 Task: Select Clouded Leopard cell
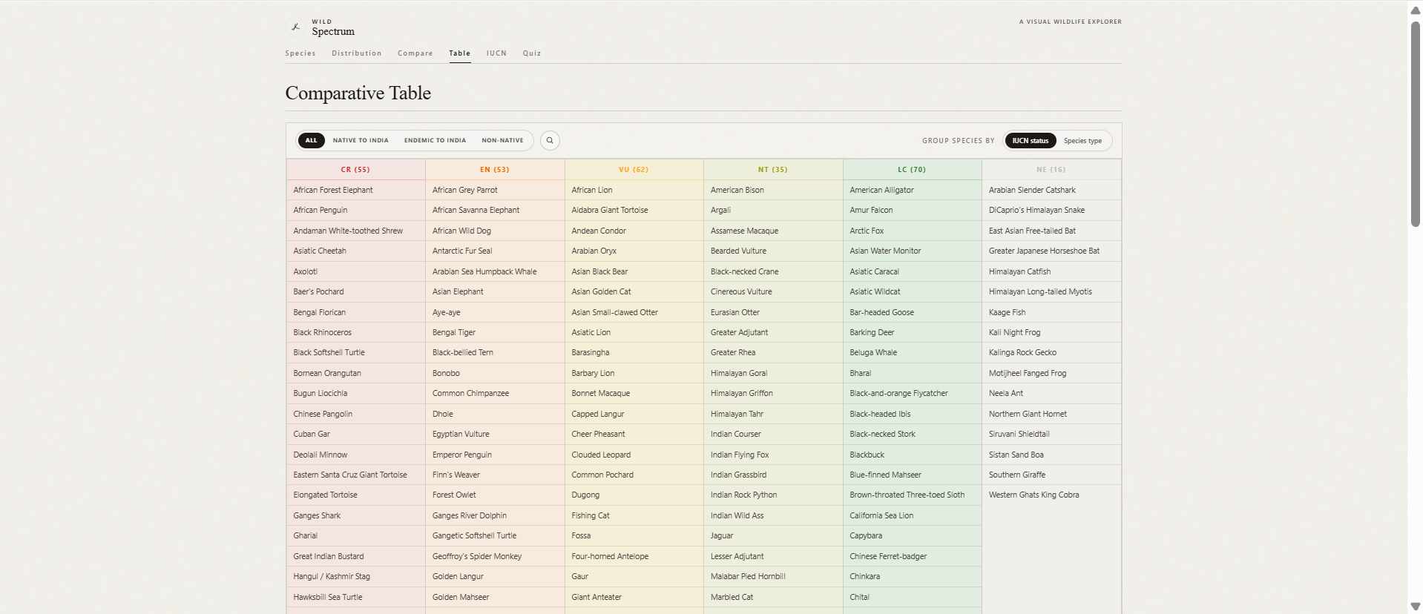[634, 455]
